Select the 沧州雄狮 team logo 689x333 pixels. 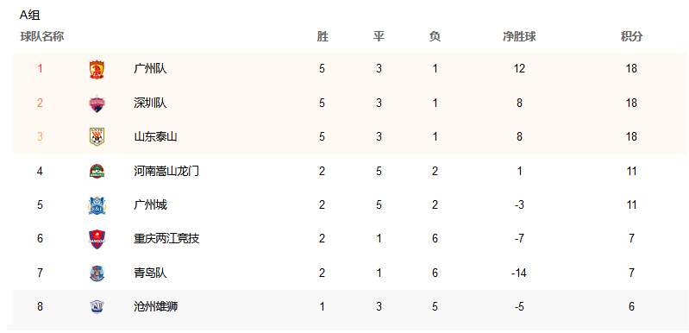click(x=97, y=306)
